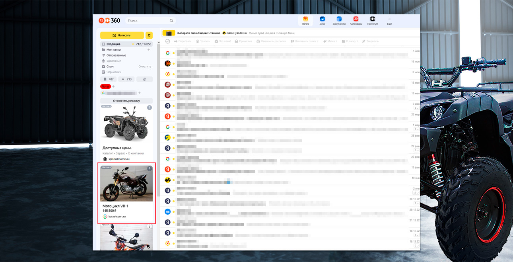Open Яндекс Диск from top bar
Image resolution: width=513 pixels, height=262 pixels.
tap(322, 20)
